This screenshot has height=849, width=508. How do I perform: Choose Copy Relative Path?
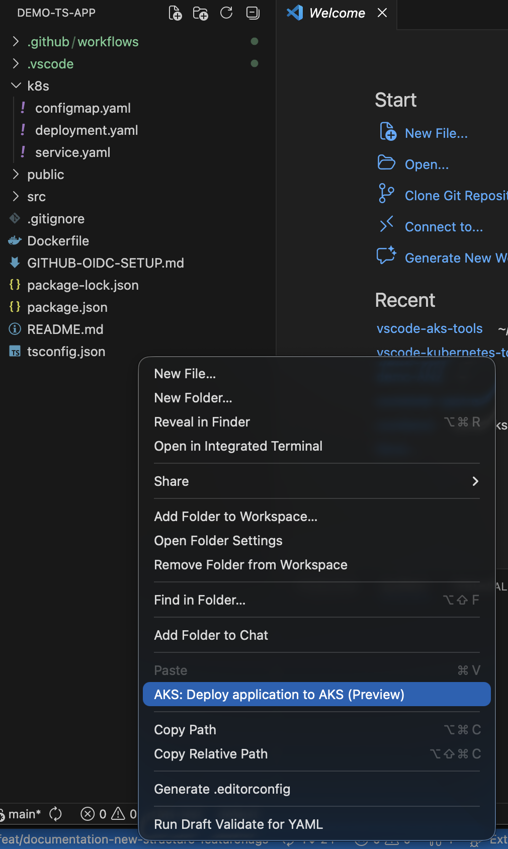click(317, 754)
